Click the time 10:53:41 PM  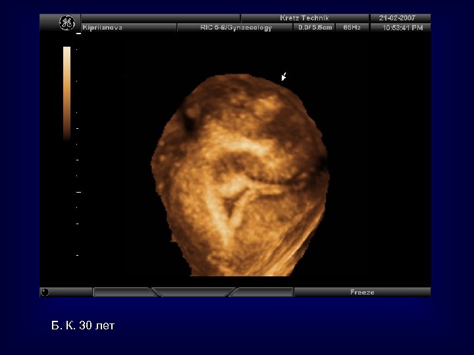tap(403, 28)
